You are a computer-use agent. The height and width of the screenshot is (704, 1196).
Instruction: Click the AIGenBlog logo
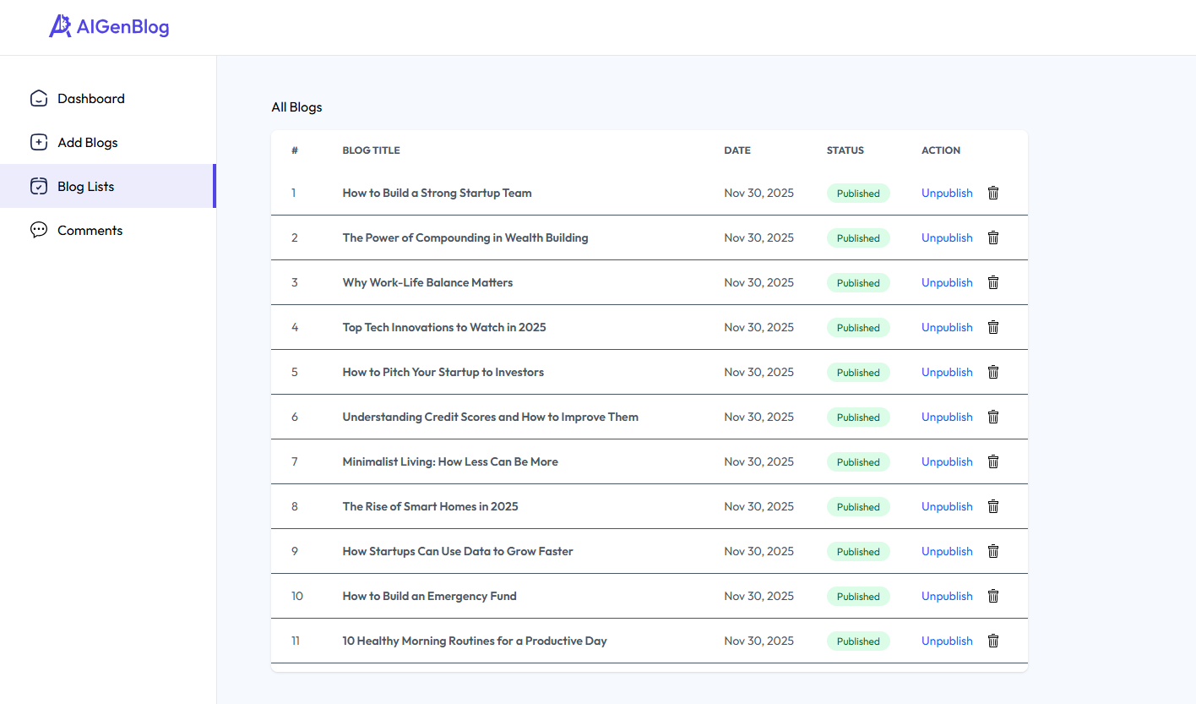tap(109, 27)
